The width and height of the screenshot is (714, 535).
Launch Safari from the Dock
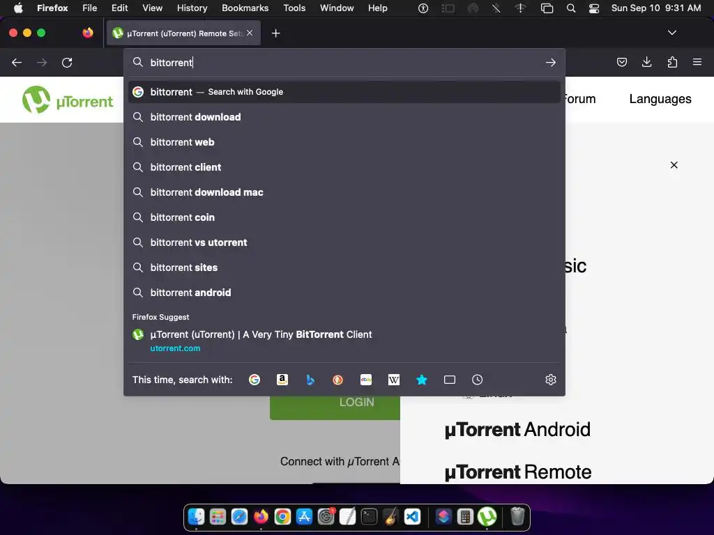pos(239,517)
